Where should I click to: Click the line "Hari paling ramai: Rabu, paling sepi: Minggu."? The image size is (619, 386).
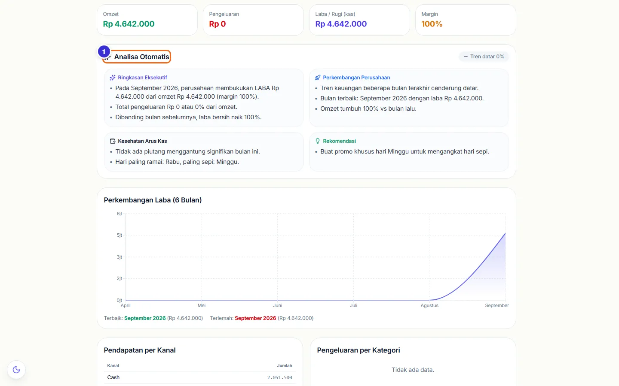click(177, 162)
